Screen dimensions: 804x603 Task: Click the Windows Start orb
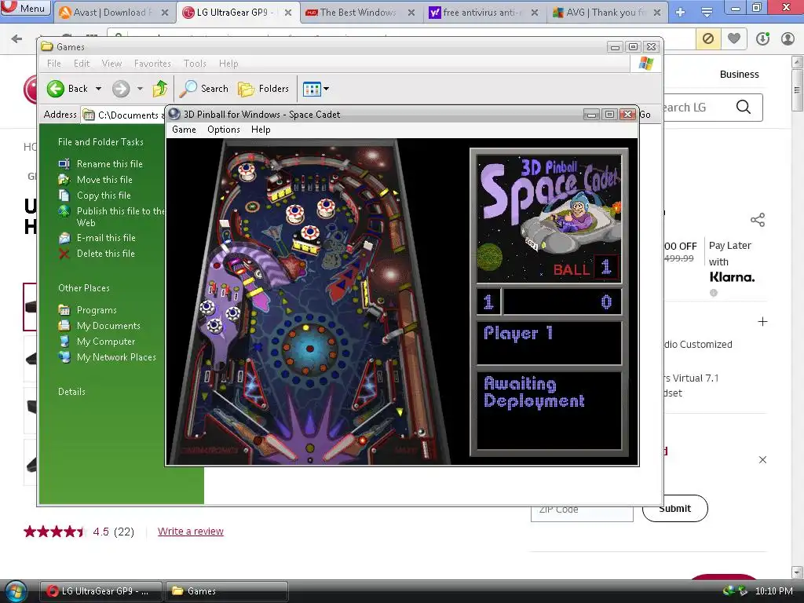pyautogui.click(x=16, y=591)
